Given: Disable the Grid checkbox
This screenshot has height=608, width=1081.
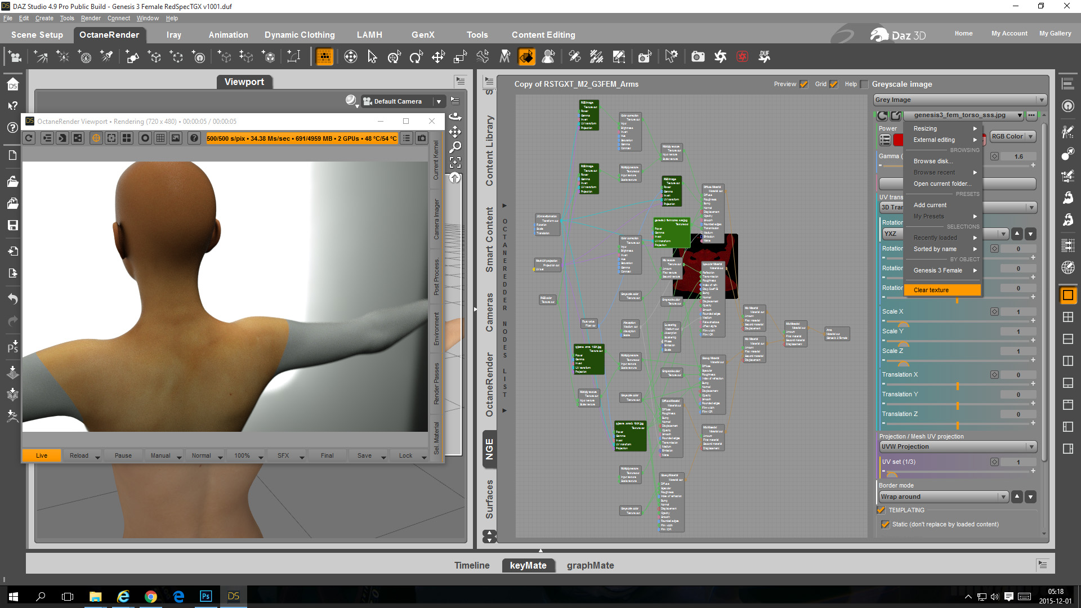Looking at the screenshot, I should tap(834, 84).
